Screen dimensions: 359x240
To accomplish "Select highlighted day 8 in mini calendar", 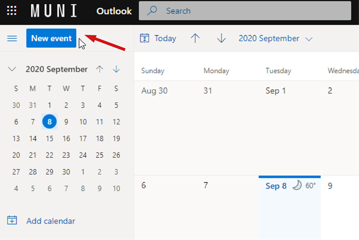I will (x=49, y=122).
